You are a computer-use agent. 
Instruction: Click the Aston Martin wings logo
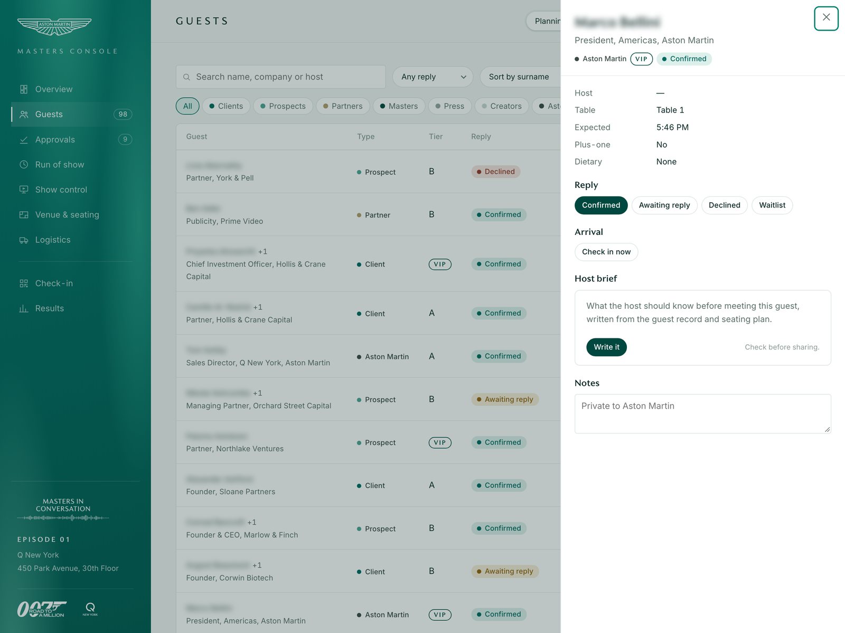tap(54, 26)
